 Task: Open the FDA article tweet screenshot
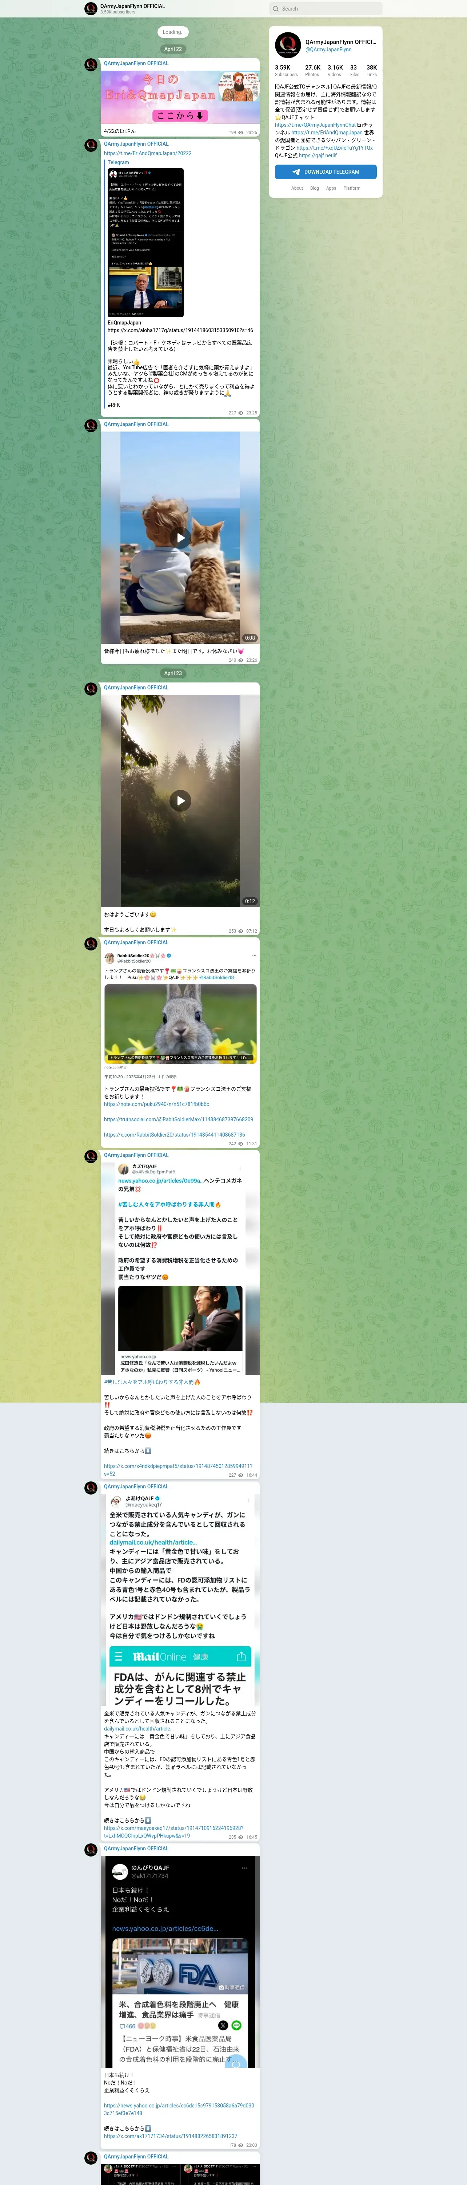tap(180, 1961)
